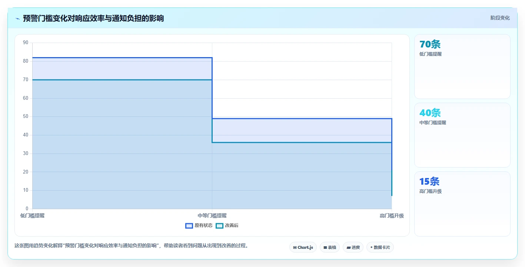Click the 中等门槛提醒 x-axis label
The image size is (525, 267).
coord(212,215)
